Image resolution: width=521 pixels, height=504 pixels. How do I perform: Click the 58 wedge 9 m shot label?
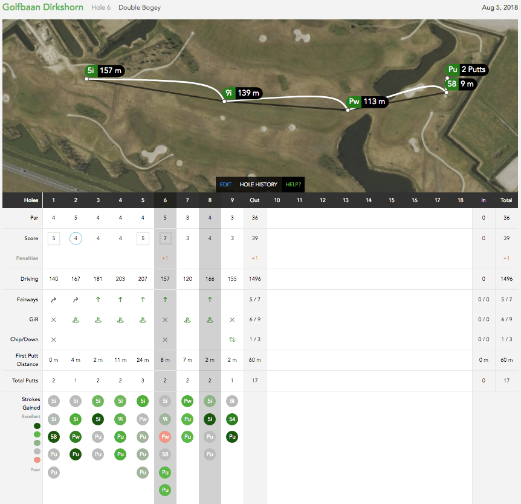461,84
